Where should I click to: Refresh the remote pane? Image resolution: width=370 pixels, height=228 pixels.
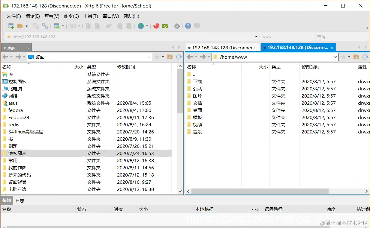pos(365,57)
